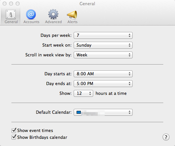The image size is (175, 146).
Task: Open the General preferences switch icon
Action: click(x=11, y=14)
